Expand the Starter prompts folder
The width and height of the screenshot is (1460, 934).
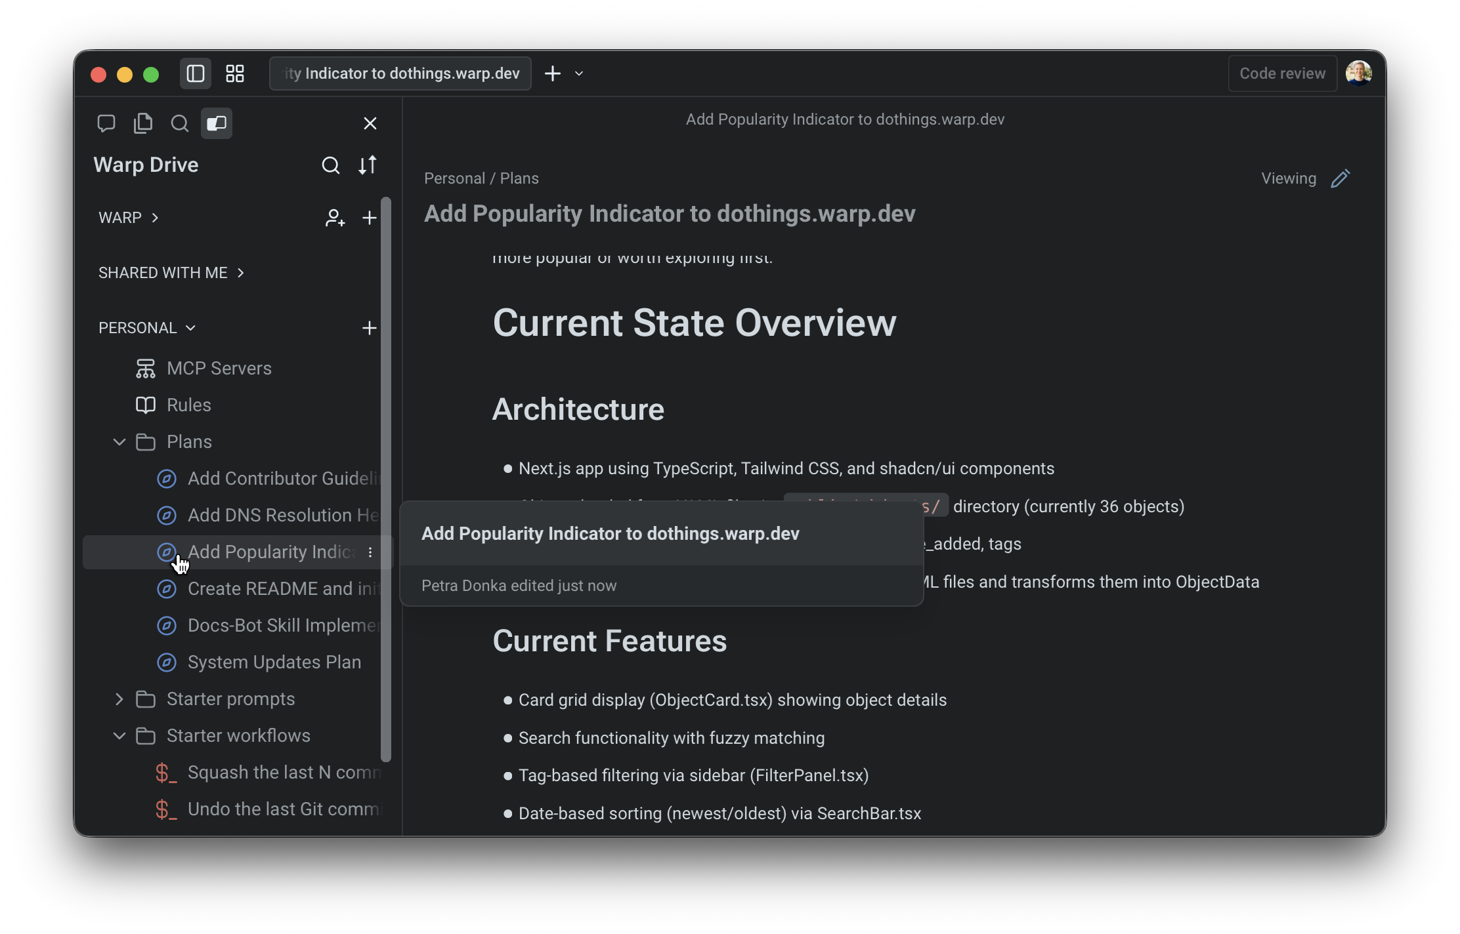(119, 699)
